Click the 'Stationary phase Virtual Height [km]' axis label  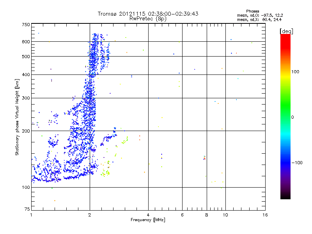click(x=17, y=117)
